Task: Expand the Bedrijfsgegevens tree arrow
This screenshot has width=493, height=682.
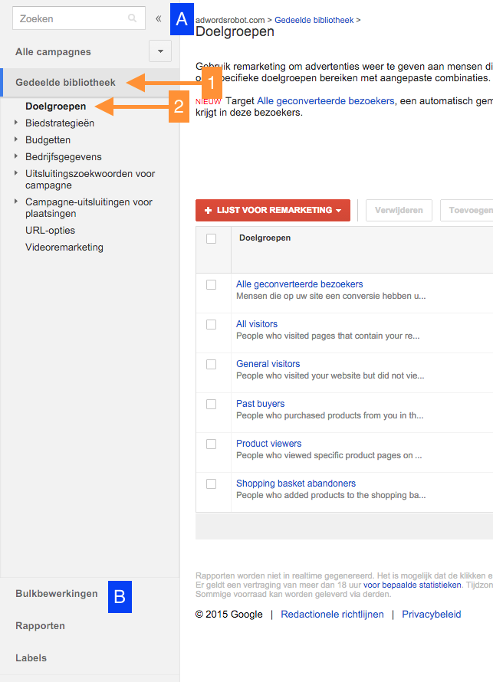Action: pos(16,156)
